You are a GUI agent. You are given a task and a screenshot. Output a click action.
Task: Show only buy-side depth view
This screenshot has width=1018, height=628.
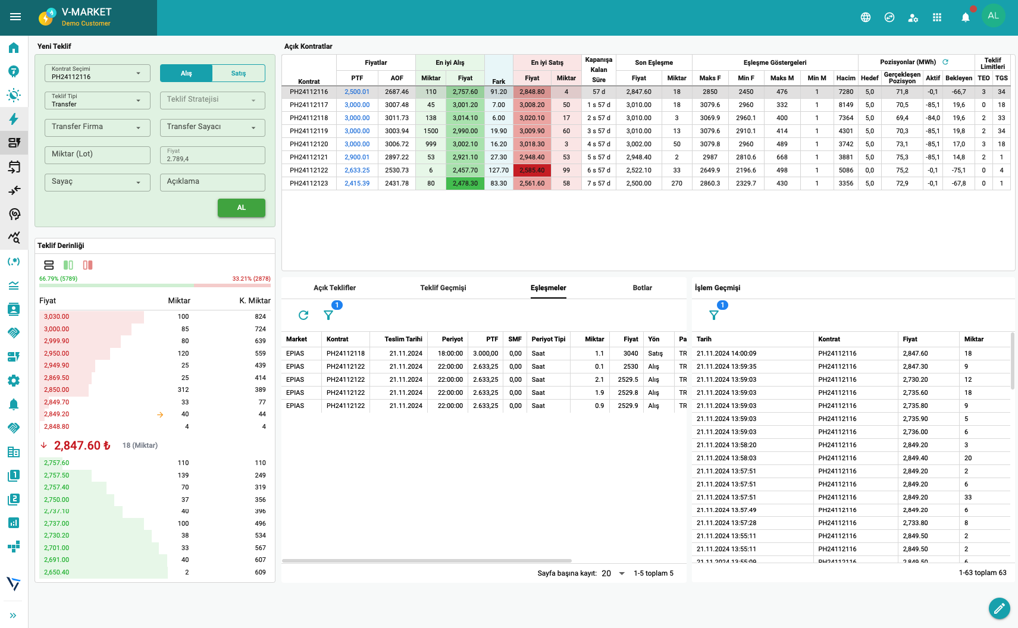pos(68,265)
